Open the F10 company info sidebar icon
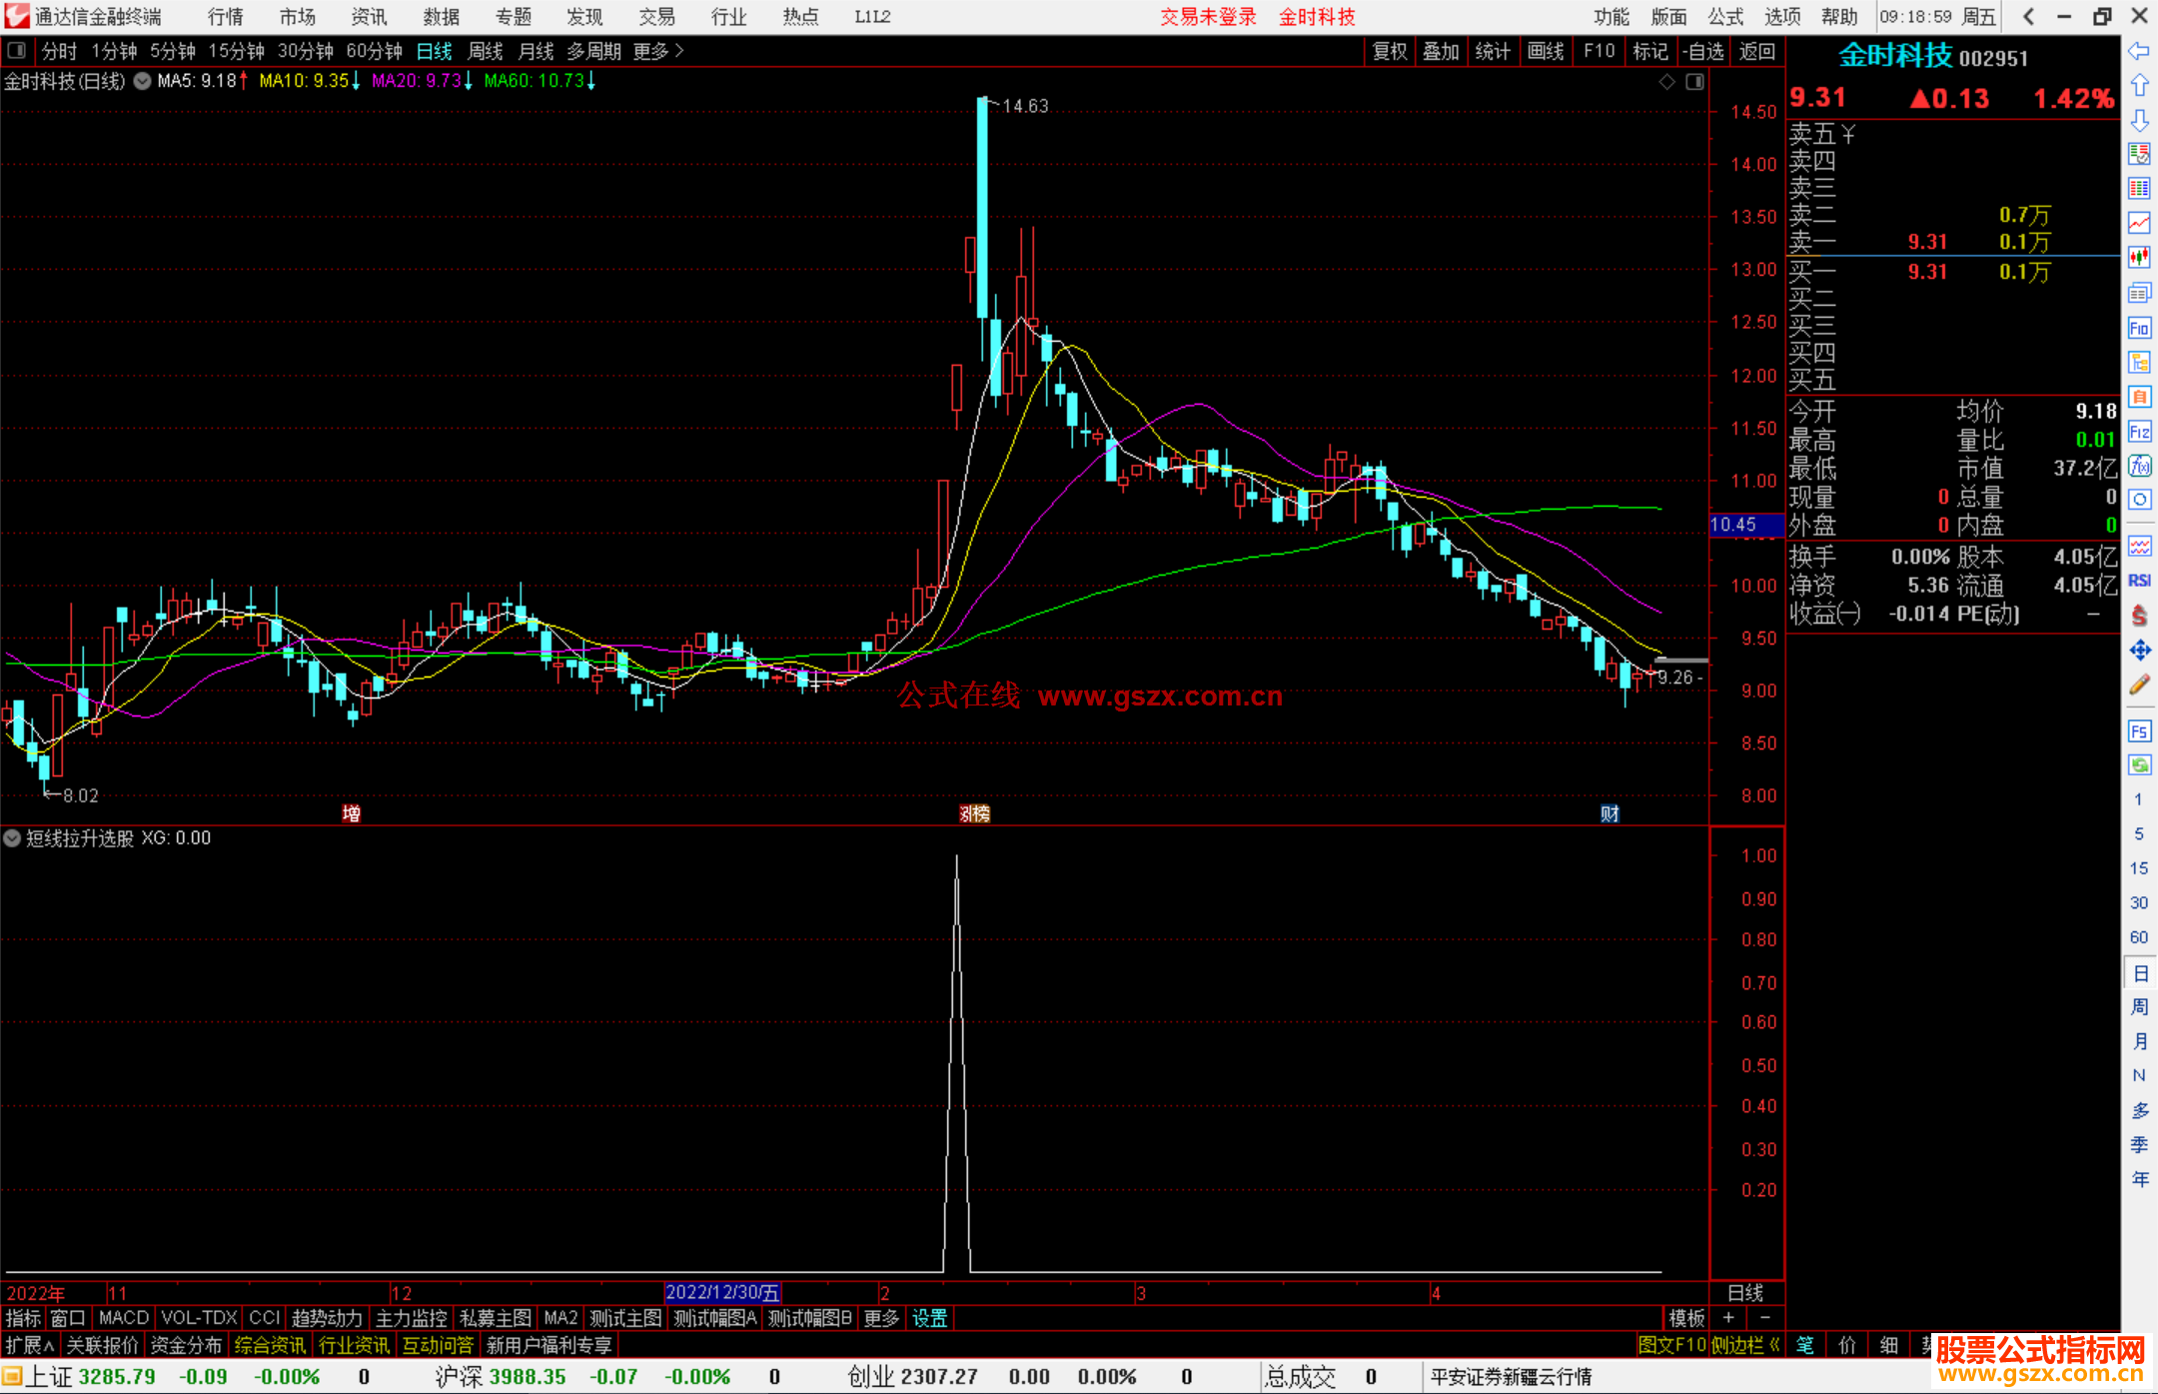The image size is (2158, 1394). (2139, 328)
